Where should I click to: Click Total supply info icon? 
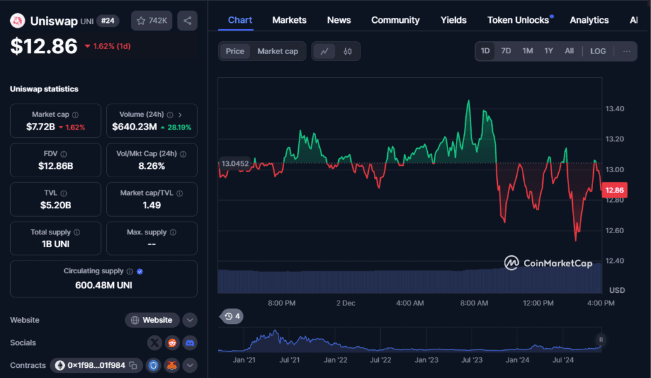tap(77, 233)
